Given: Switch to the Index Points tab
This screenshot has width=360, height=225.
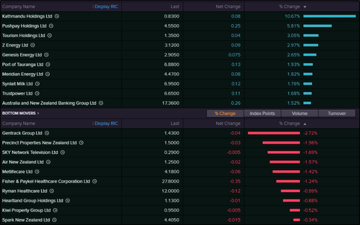Looking at the screenshot, I should point(262,114).
